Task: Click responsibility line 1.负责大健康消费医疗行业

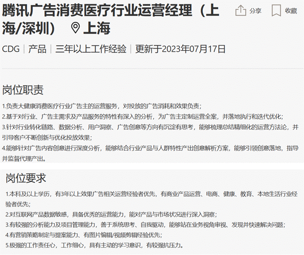Action: click(x=102, y=106)
